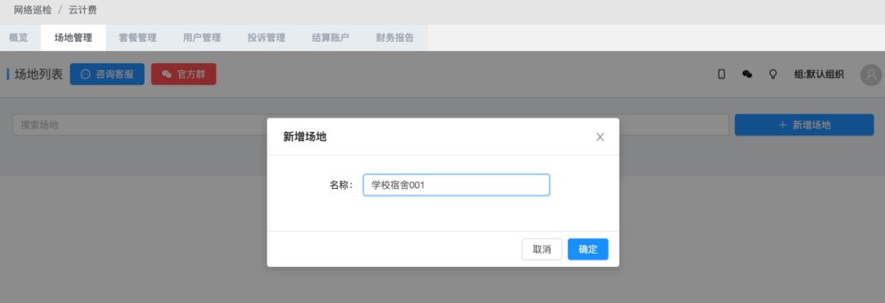Viewport: 885px width, 303px height.
Task: Click the plus icon on 新增场地 button
Action: coord(782,125)
